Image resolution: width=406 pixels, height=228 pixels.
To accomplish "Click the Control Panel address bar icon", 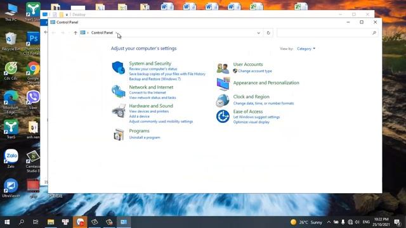I will 83,32.
